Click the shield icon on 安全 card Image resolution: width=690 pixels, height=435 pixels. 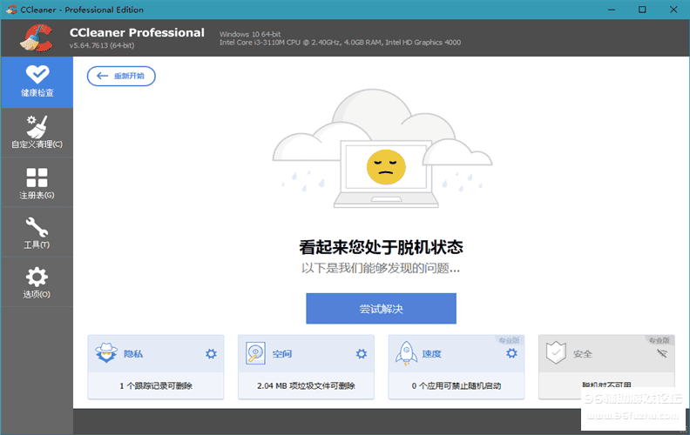coord(556,353)
